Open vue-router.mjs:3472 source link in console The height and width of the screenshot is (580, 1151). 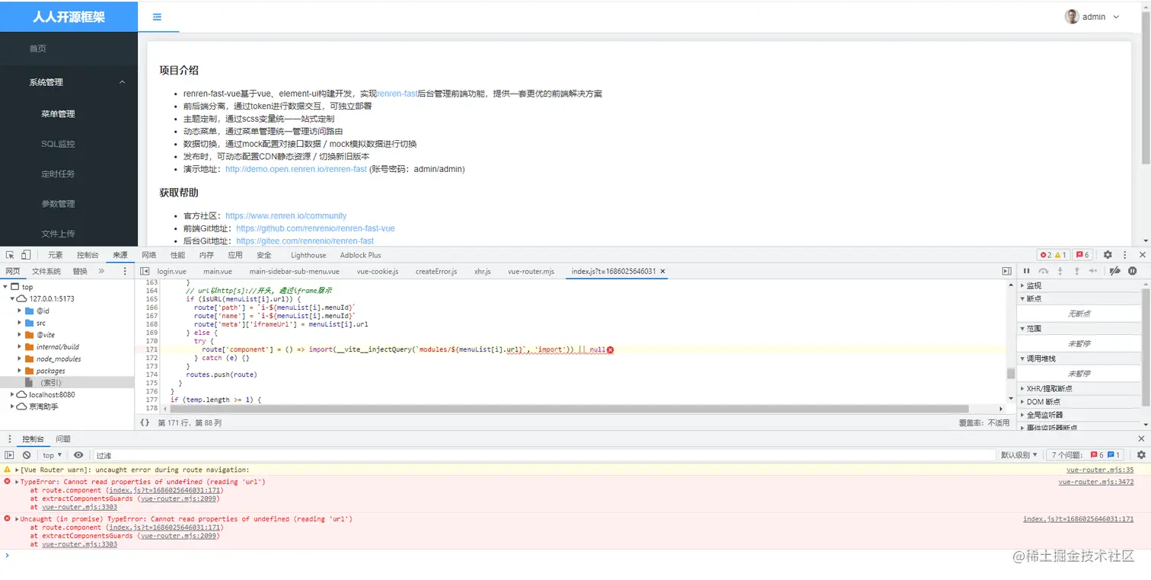(x=1095, y=482)
